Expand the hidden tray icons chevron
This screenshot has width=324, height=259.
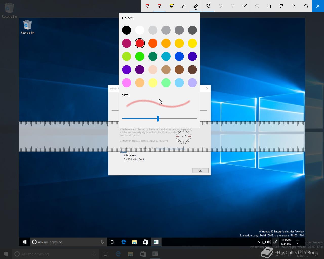click(x=258, y=242)
